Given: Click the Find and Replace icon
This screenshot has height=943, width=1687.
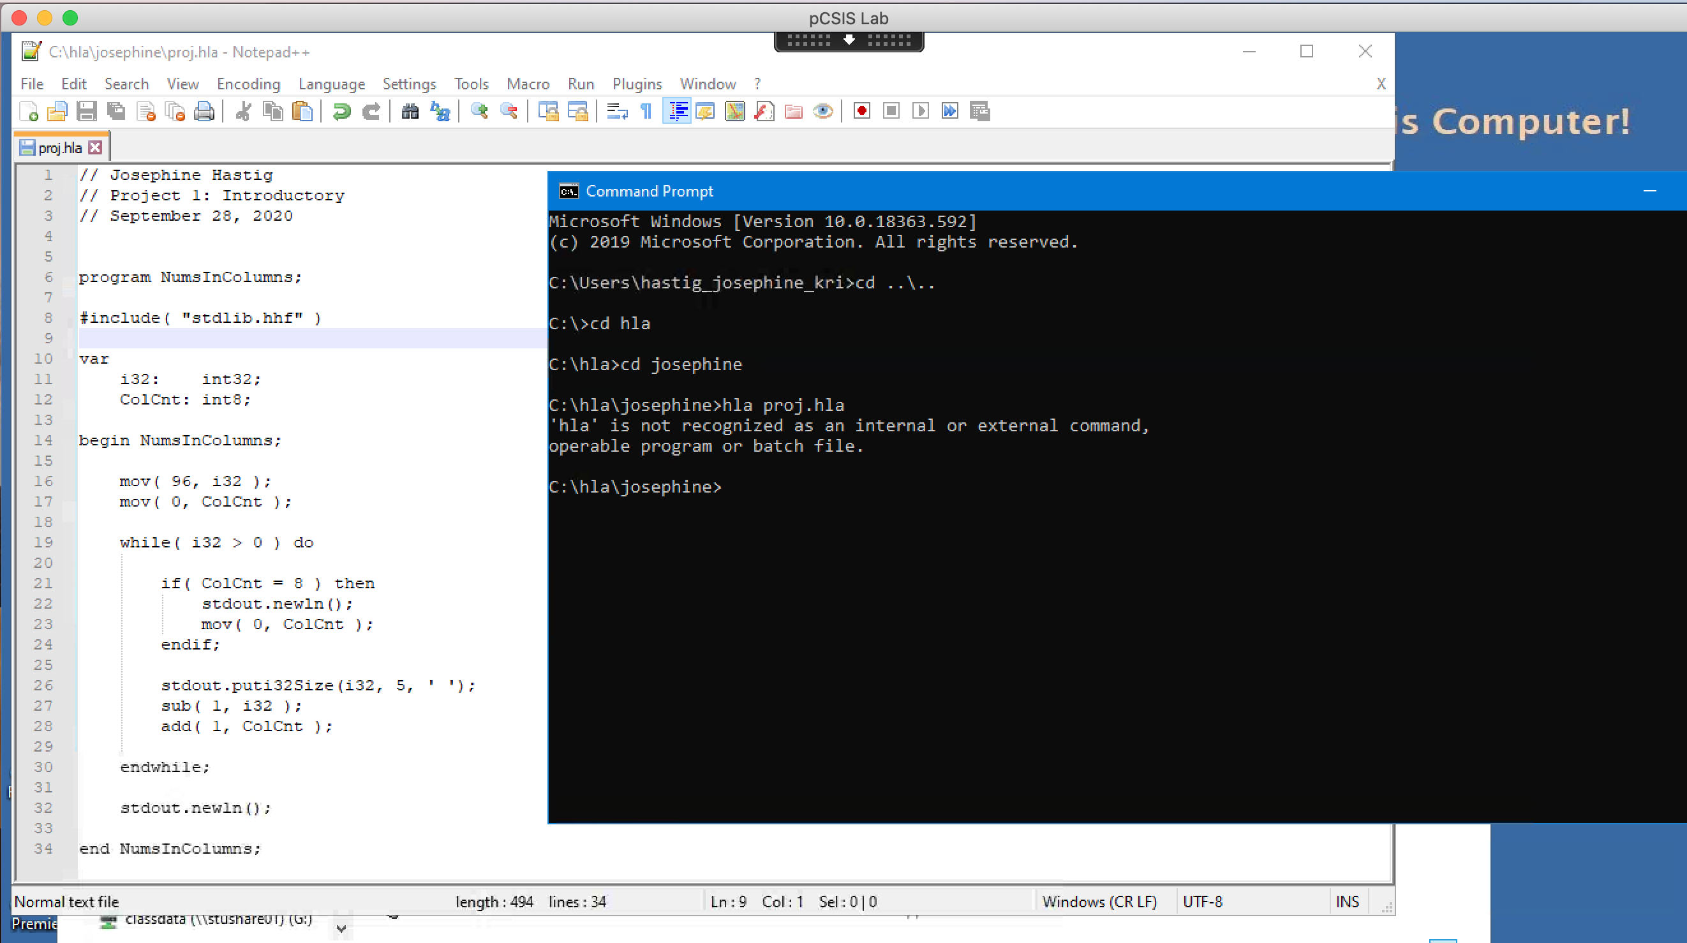Looking at the screenshot, I should [x=440, y=111].
